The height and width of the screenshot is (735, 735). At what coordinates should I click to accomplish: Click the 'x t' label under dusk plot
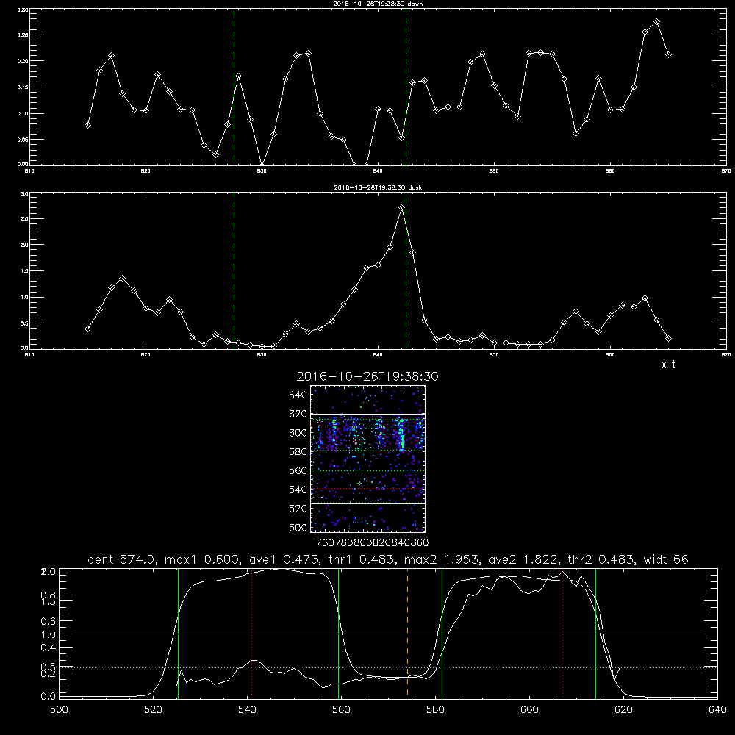(668, 365)
